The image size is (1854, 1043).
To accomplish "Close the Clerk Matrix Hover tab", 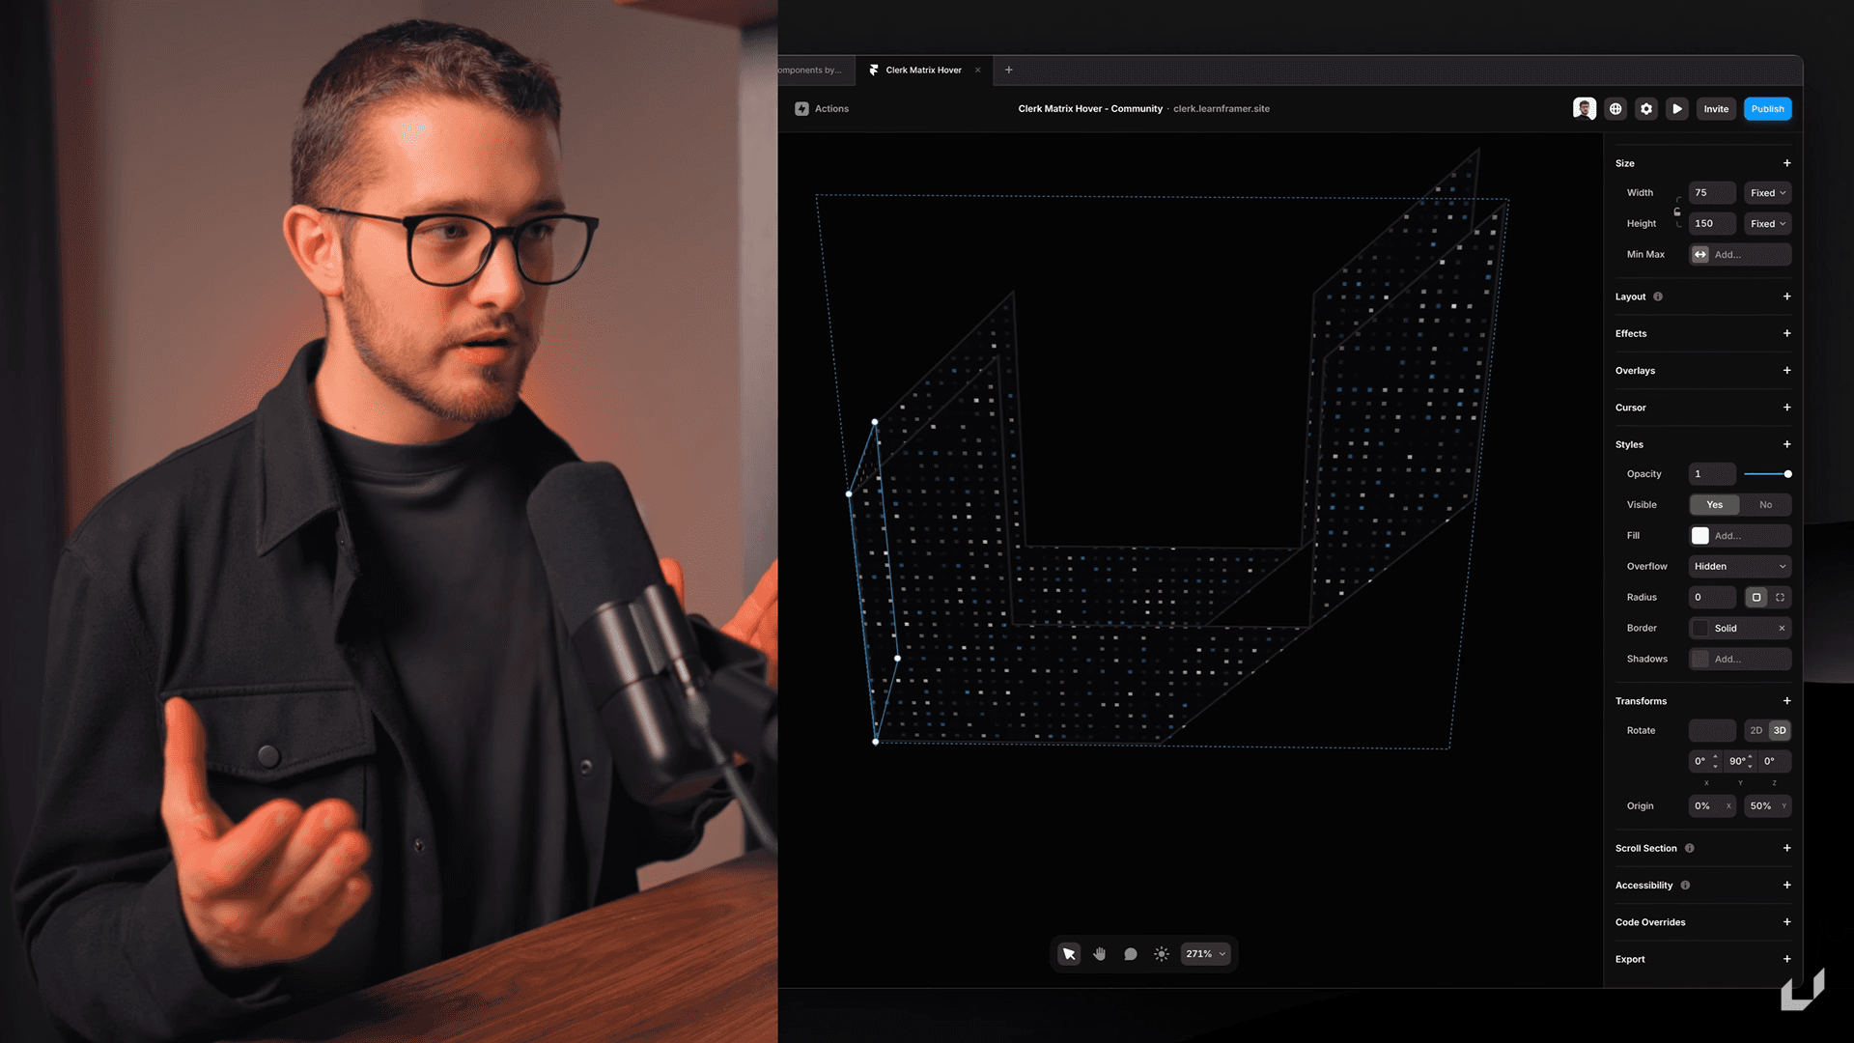I will [x=977, y=70].
